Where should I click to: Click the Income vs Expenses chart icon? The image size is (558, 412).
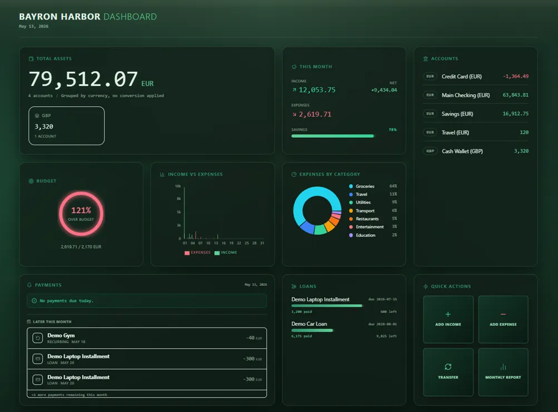[x=162, y=175]
